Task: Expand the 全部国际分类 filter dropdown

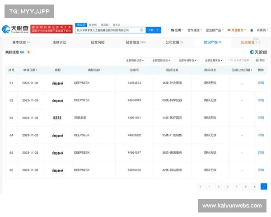Action: pyautogui.click(x=161, y=60)
